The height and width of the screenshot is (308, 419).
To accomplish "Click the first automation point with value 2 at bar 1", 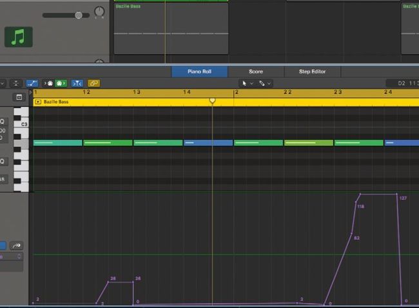I will tap(33, 303).
